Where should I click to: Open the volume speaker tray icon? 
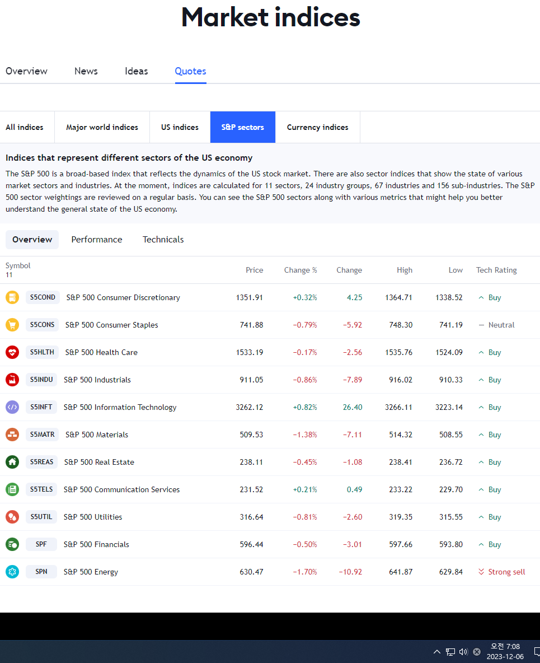(463, 652)
